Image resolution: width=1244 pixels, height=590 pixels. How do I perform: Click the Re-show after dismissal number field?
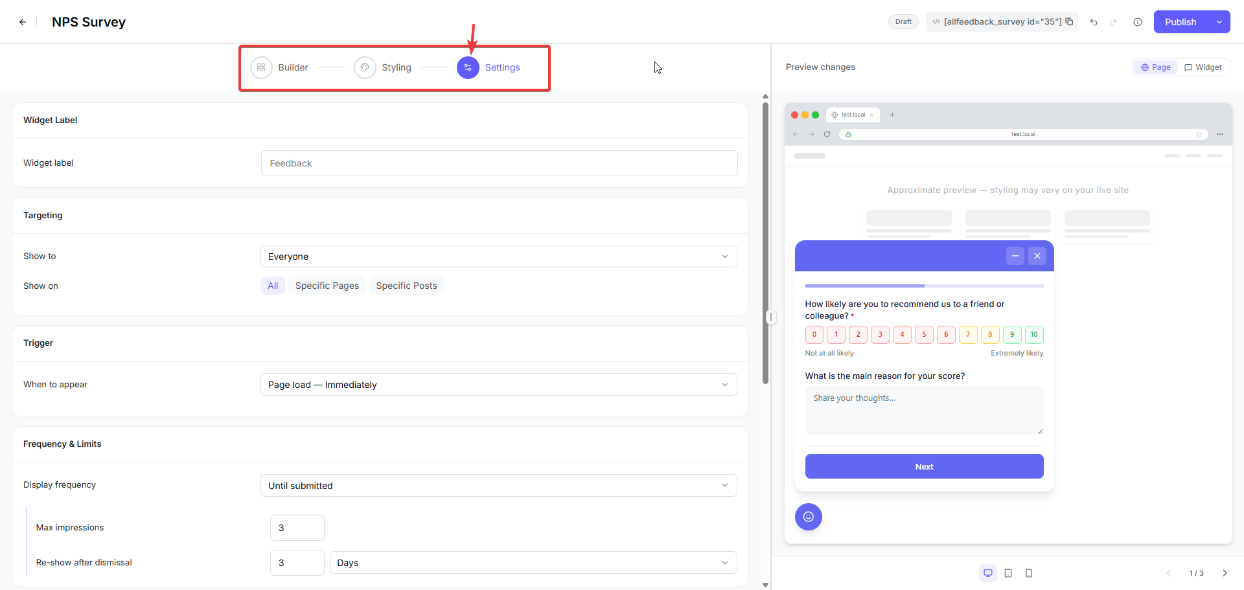297,563
